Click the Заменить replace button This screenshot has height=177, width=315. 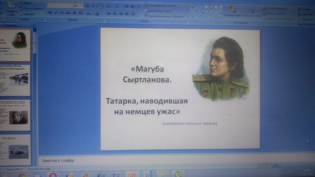coord(306,14)
